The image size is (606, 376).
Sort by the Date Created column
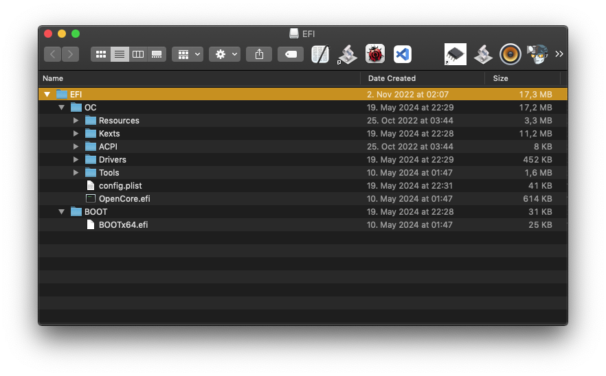click(423, 78)
